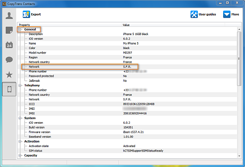Open the Calendar sidebar section
This screenshot has height=167, width=245.
point(9,45)
